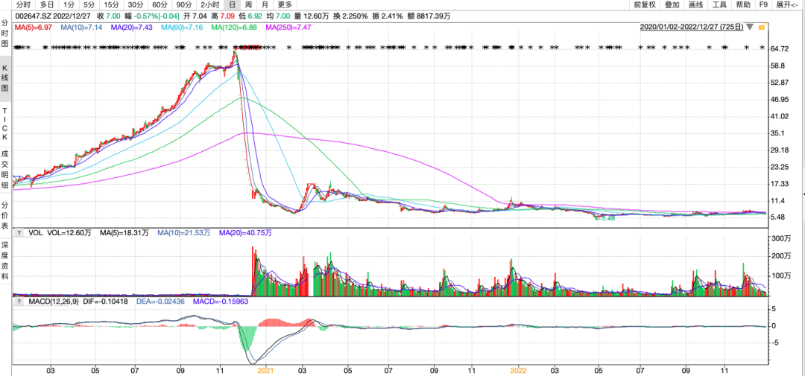Expand the 更多 period options
Viewport: 805px width, 376px height.
click(285, 4)
